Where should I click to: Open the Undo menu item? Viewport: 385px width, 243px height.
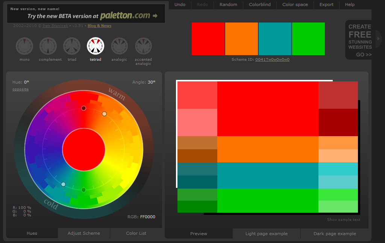click(x=180, y=4)
